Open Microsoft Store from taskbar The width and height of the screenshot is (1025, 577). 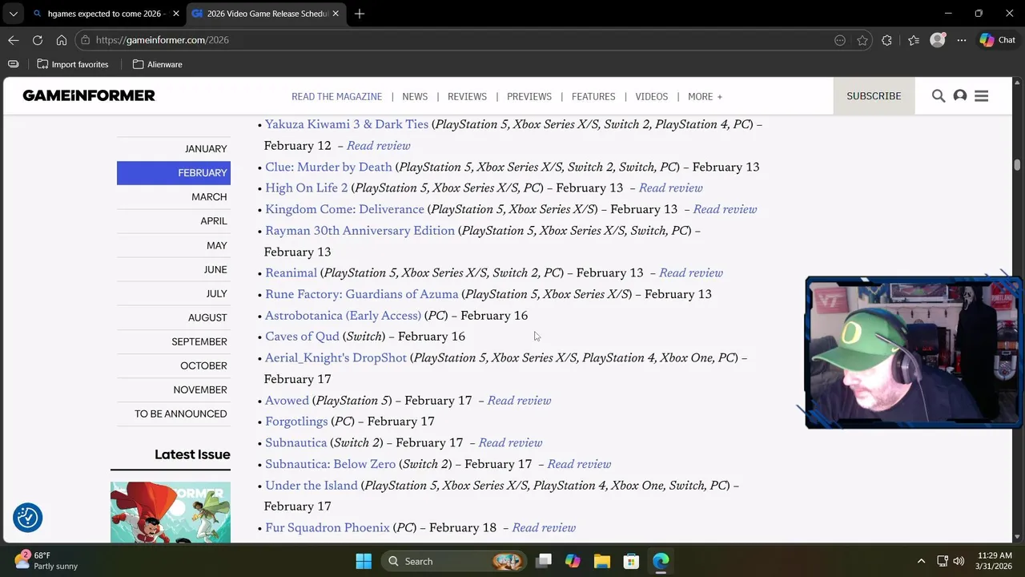631,561
